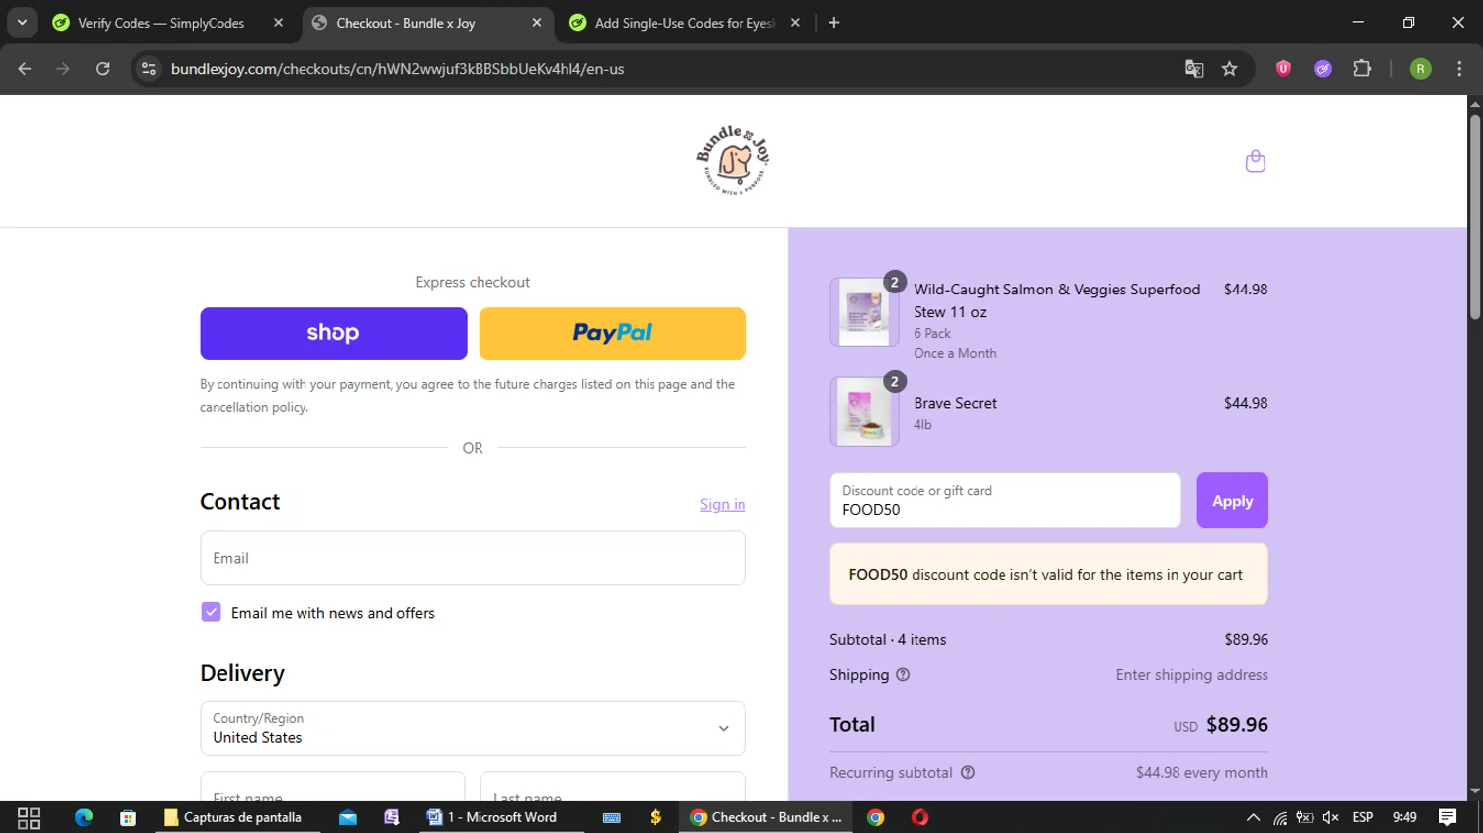The width and height of the screenshot is (1483, 833).
Task: Click the Salmon & Veggies Stew product thumbnail
Action: click(864, 312)
